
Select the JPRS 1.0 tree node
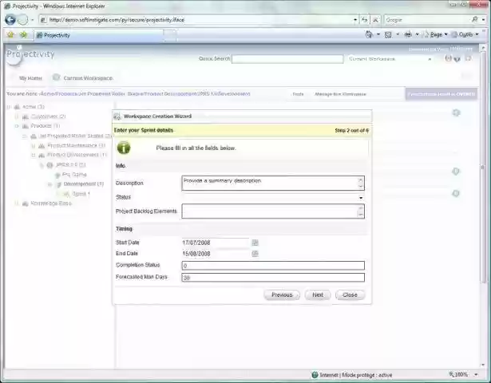(x=70, y=164)
